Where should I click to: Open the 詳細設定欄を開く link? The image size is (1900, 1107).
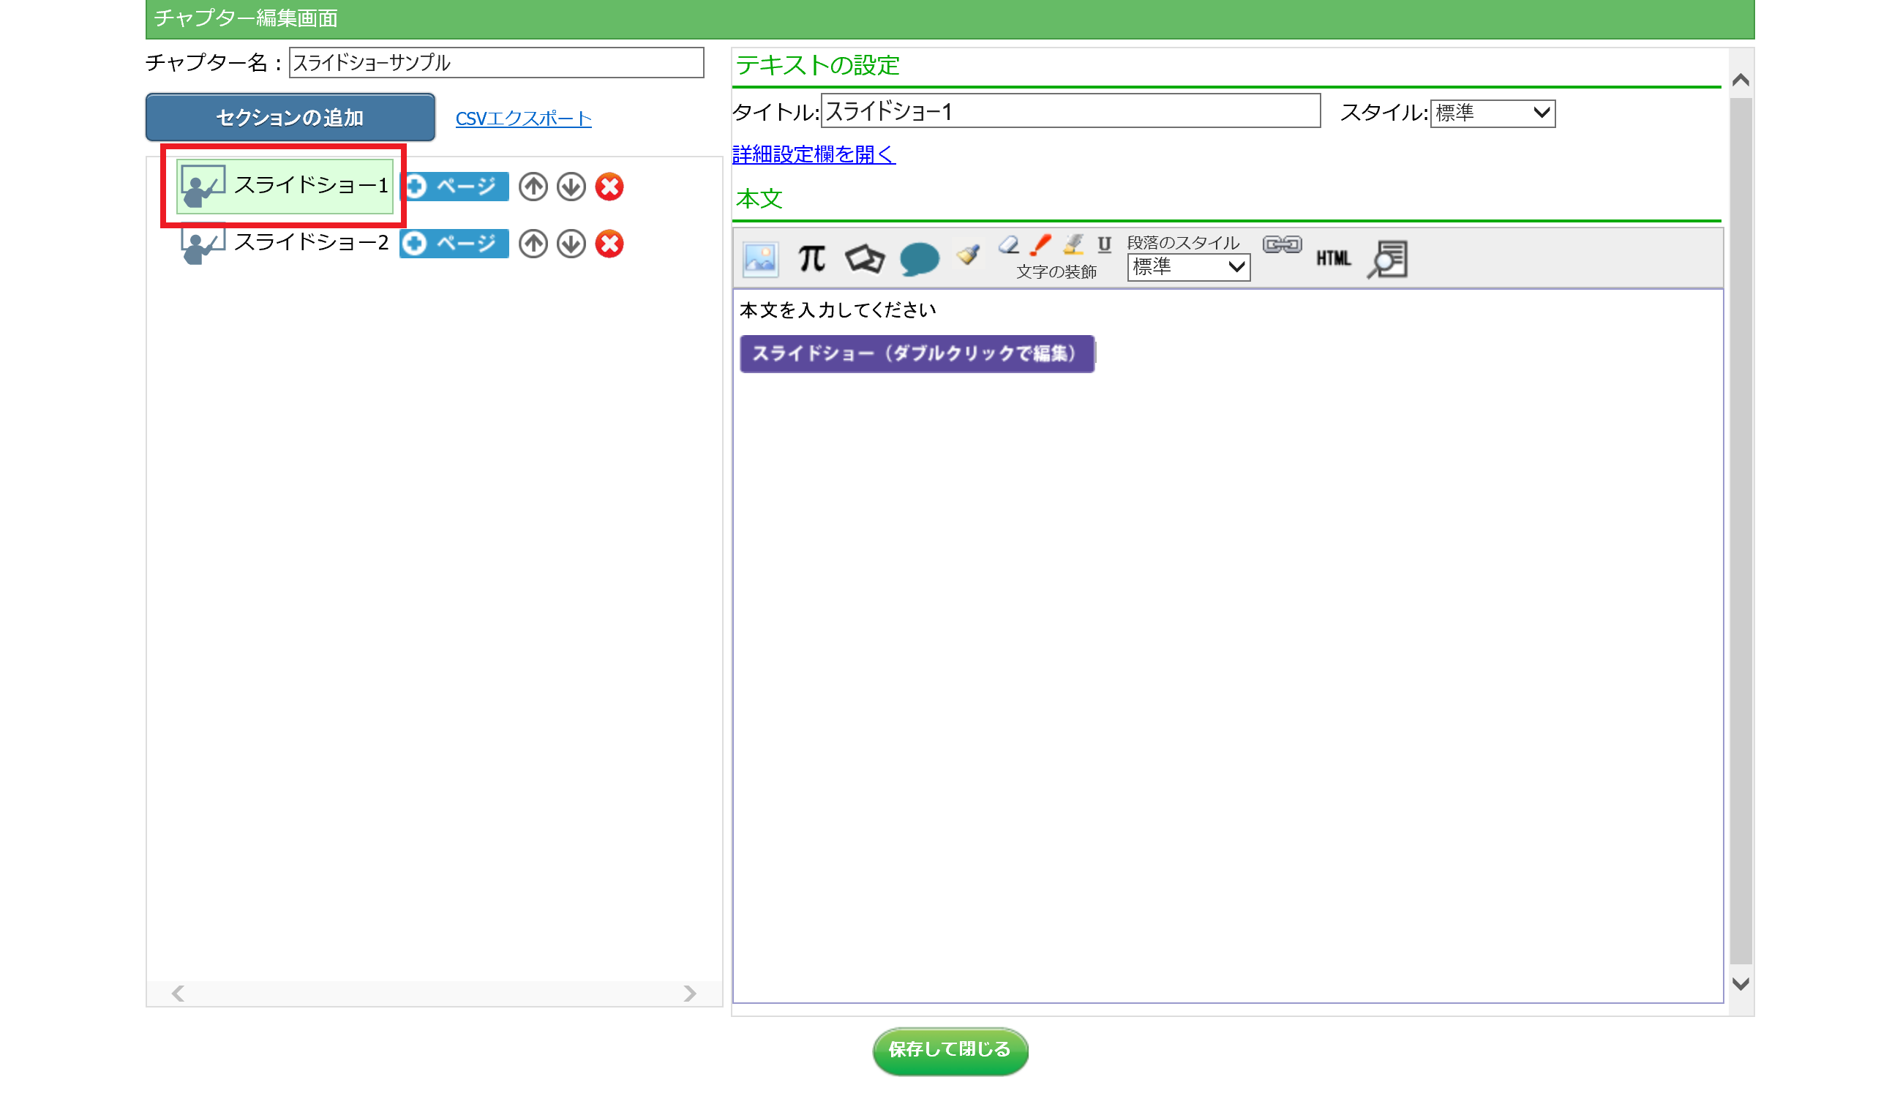coord(814,154)
